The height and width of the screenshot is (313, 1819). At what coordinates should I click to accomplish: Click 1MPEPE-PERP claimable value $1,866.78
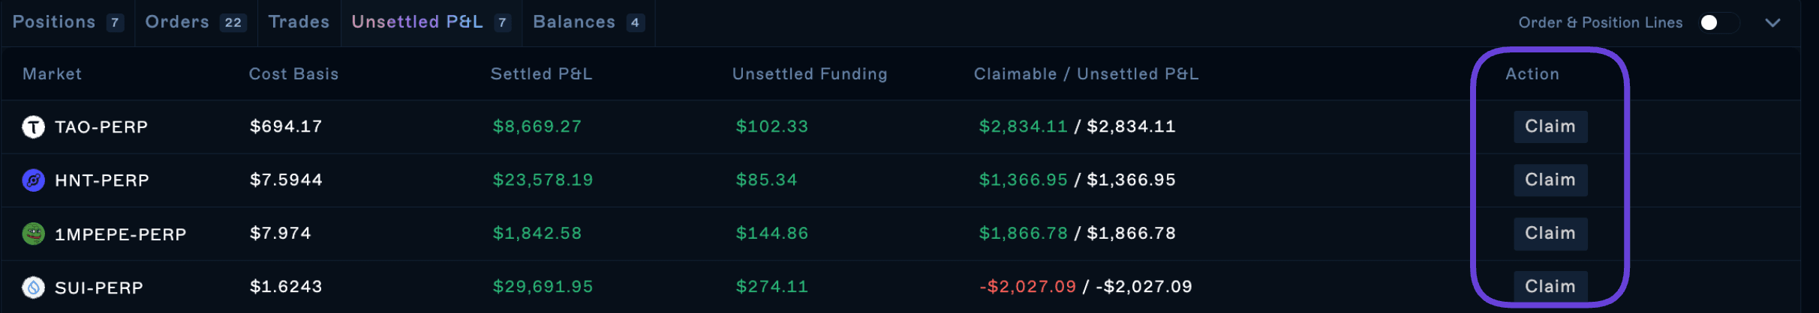pos(1023,233)
